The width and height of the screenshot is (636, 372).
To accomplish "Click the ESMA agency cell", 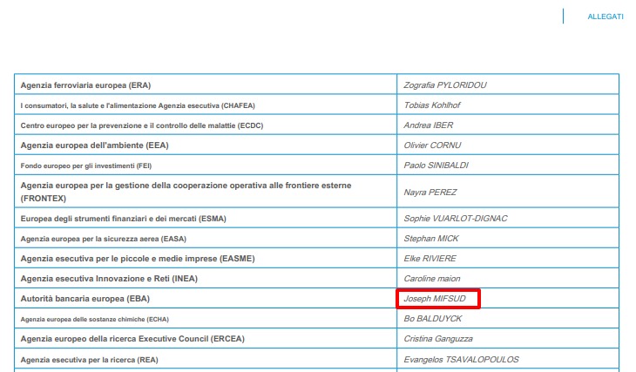I will point(206,219).
